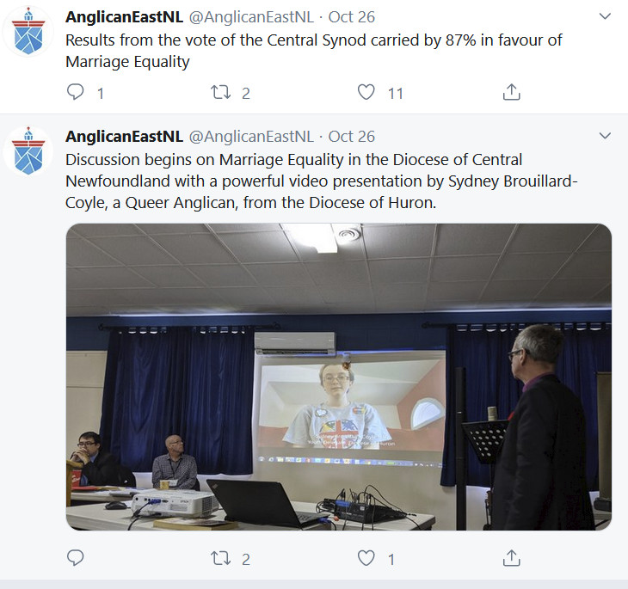Open the Oct 26 timestamp on first tweet

point(352,17)
